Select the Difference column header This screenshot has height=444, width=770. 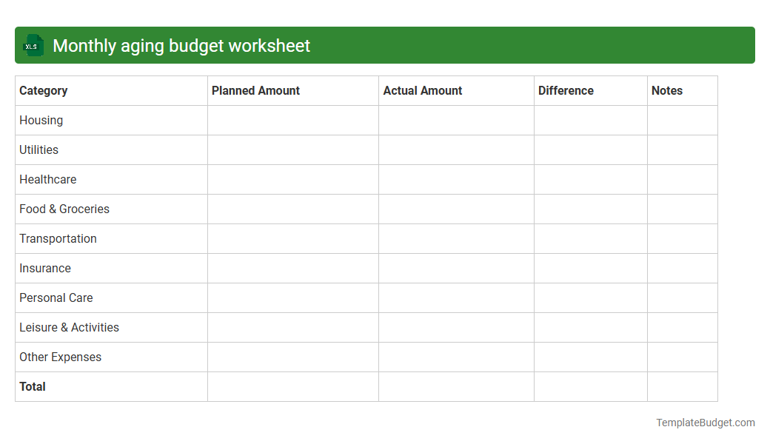(566, 90)
